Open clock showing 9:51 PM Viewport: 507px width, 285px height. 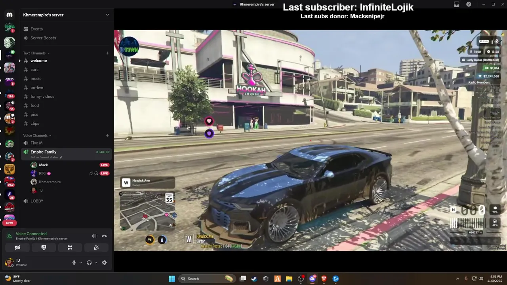496,279
